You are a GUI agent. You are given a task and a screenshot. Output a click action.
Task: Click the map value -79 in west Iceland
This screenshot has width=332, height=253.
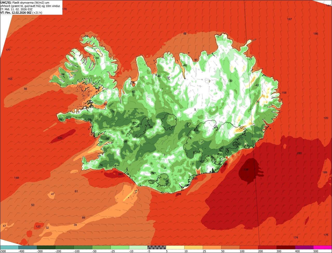113,111
